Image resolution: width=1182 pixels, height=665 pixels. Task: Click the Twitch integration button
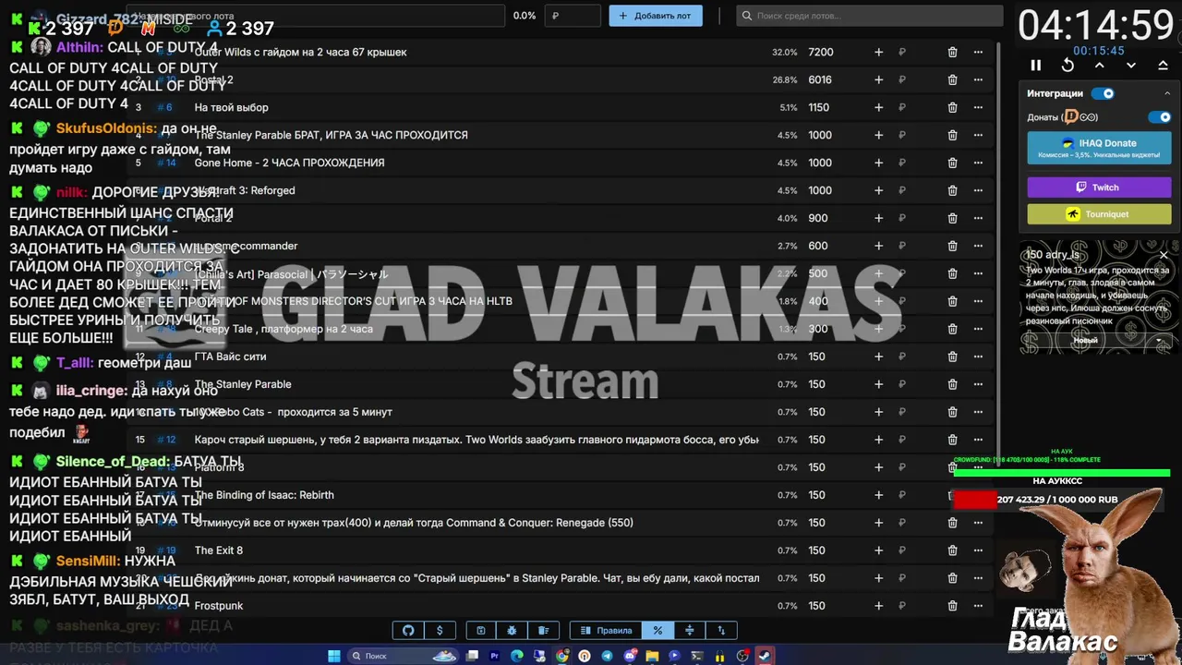pos(1099,187)
